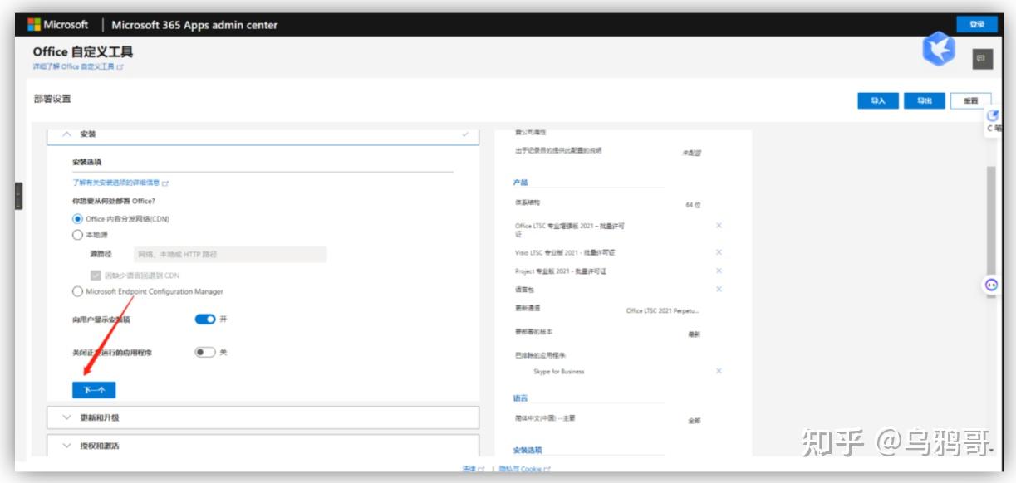Turn on 关闭正在运行的应用程序 toggle
This screenshot has height=483, width=1016.
click(204, 352)
